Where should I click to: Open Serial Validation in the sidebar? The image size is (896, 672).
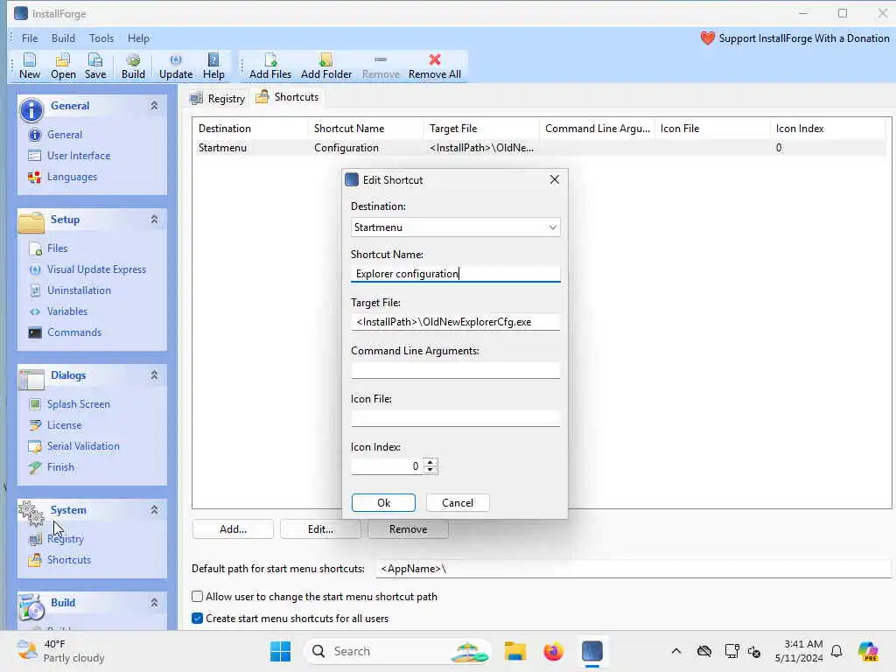point(83,446)
